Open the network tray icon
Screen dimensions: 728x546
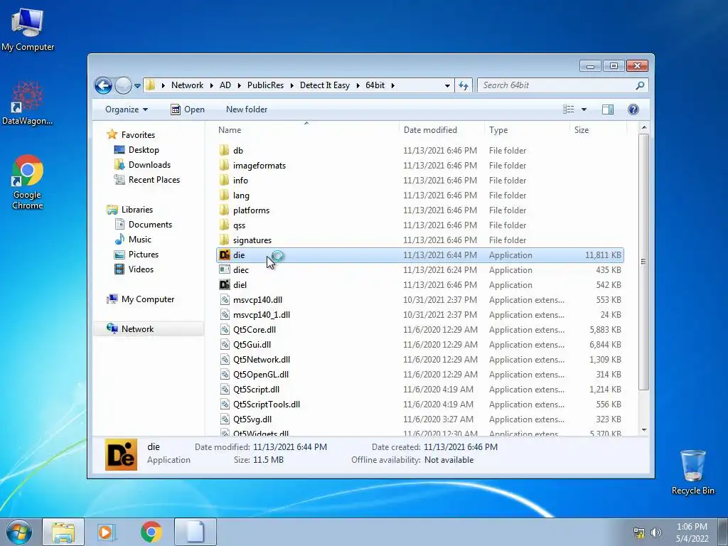[x=639, y=532]
